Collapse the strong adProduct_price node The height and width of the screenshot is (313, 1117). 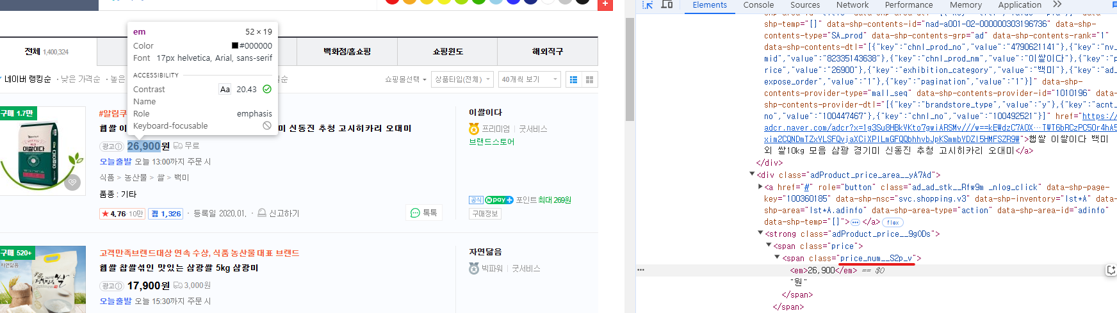(760, 233)
